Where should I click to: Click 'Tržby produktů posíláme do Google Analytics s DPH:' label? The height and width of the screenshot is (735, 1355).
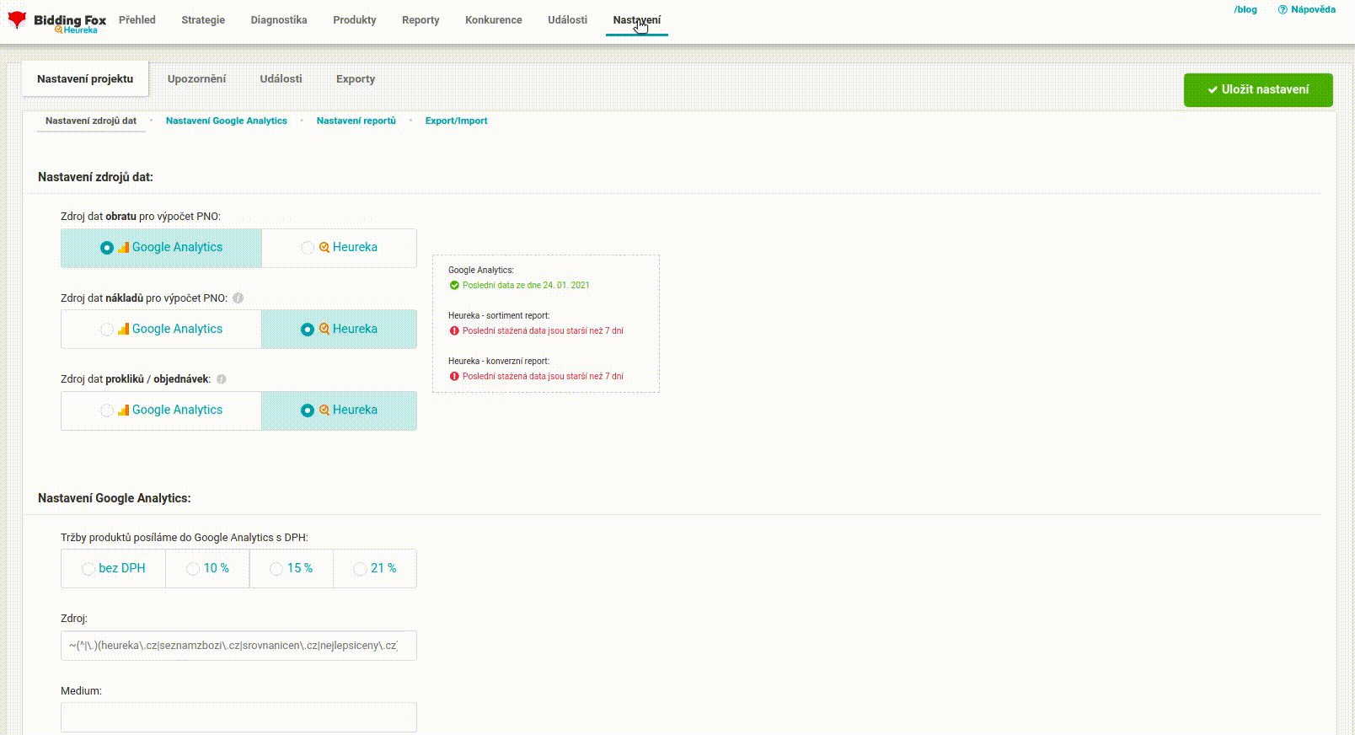click(185, 538)
